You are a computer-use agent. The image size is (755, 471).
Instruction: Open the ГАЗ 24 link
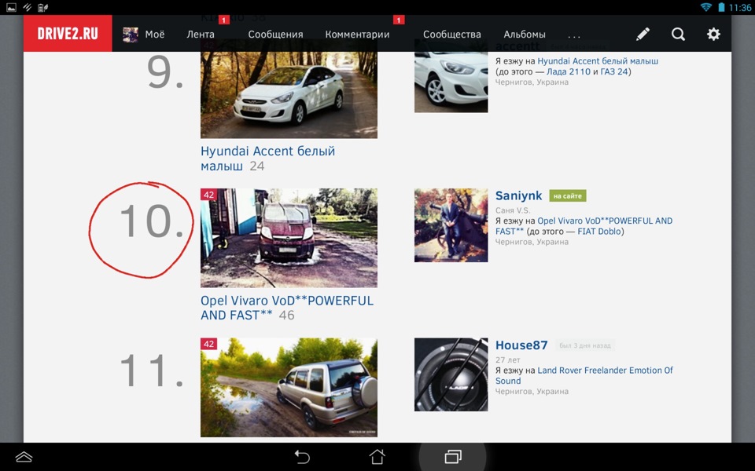pyautogui.click(x=614, y=71)
